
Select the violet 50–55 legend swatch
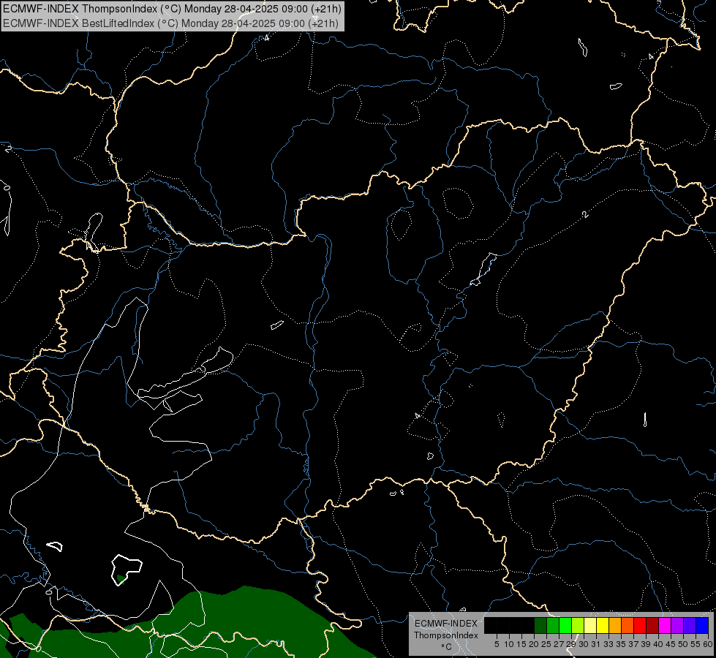point(690,625)
